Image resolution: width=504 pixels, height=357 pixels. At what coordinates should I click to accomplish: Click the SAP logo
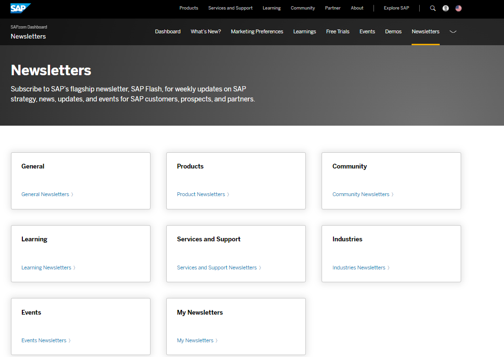click(20, 8)
